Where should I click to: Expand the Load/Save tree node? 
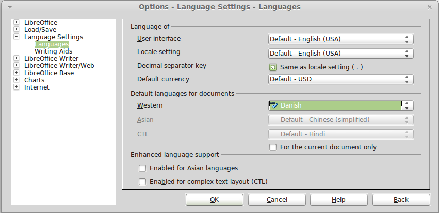[16, 29]
